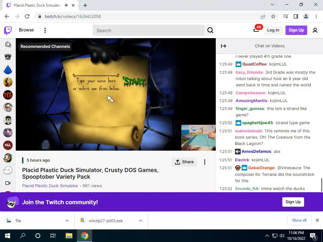Open the notifications inbox with 48 badge

click(x=256, y=30)
